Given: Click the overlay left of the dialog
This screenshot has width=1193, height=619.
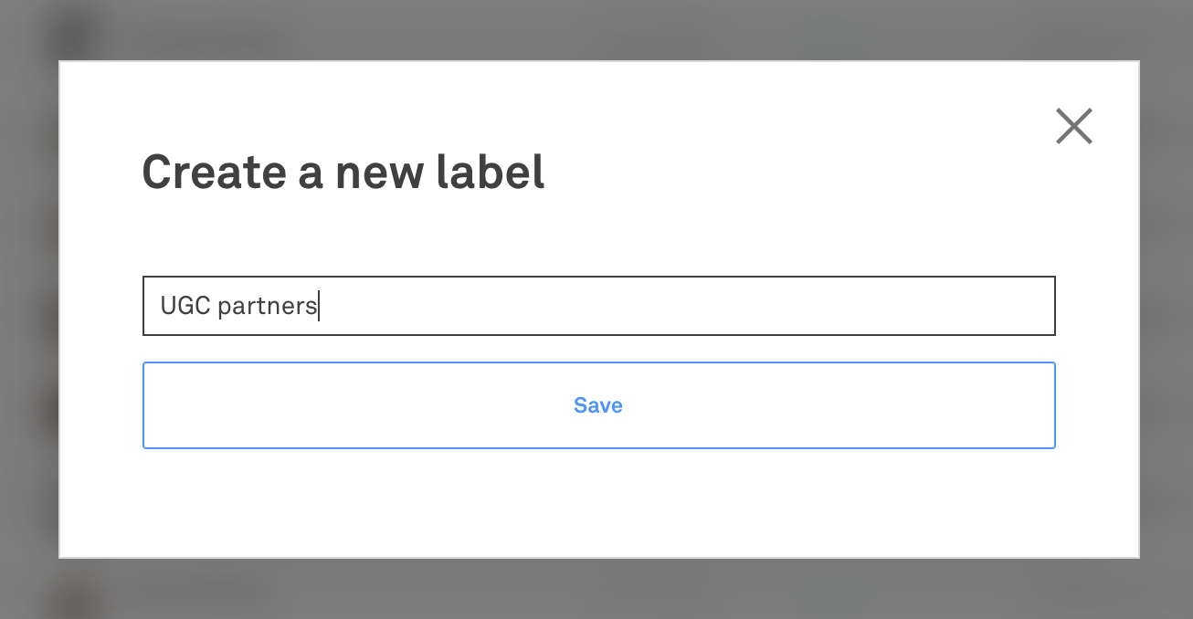Looking at the screenshot, I should (x=27, y=310).
